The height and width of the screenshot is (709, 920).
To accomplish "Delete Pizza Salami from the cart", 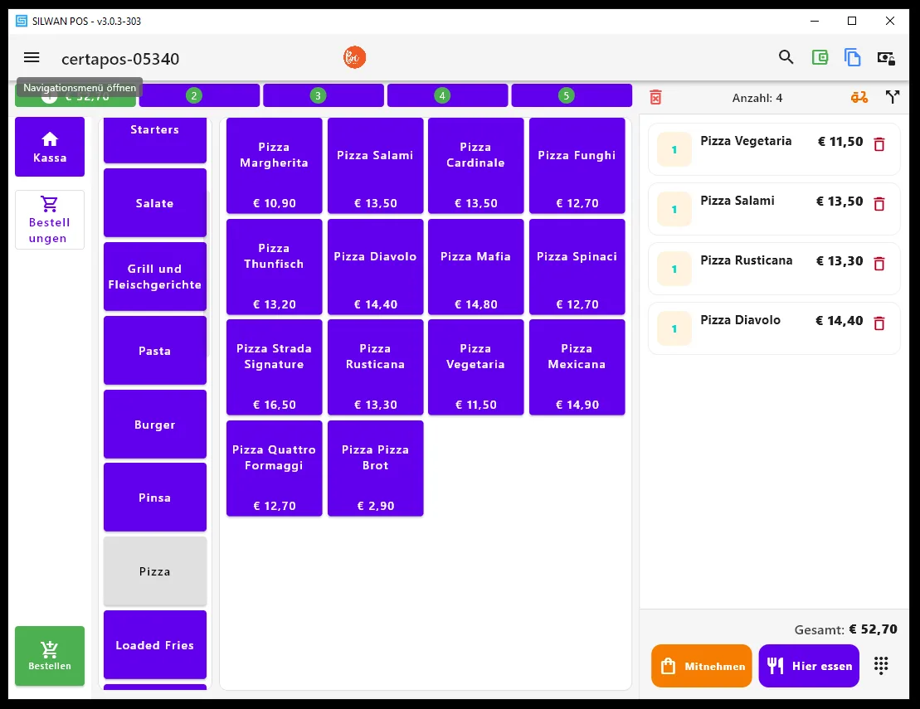I will pos(879,204).
